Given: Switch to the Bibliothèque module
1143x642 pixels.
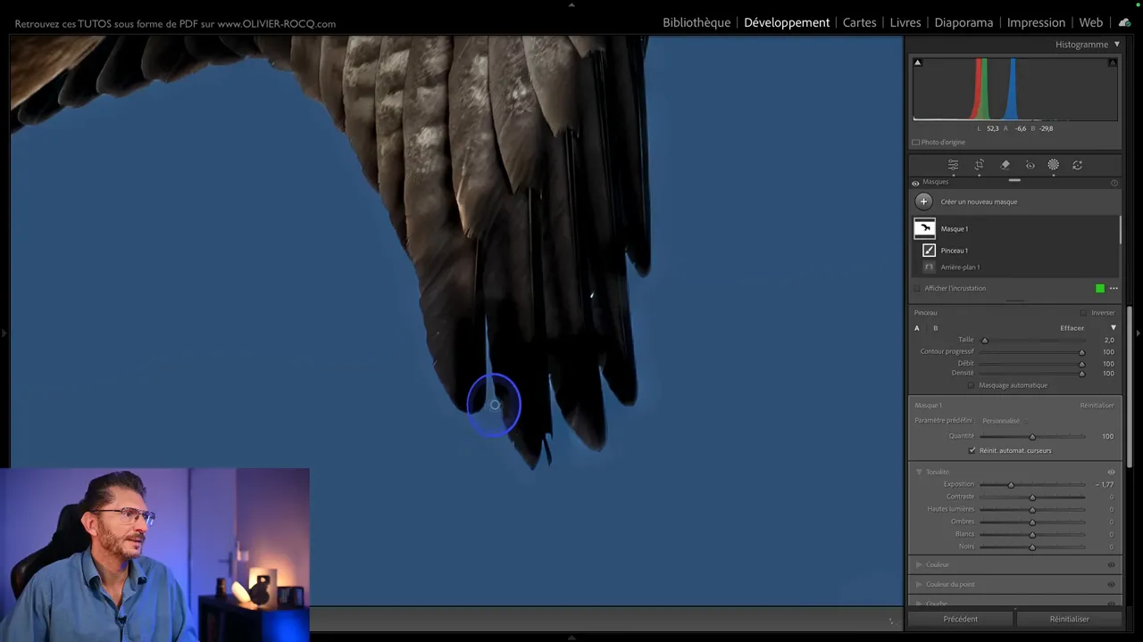Looking at the screenshot, I should [696, 22].
